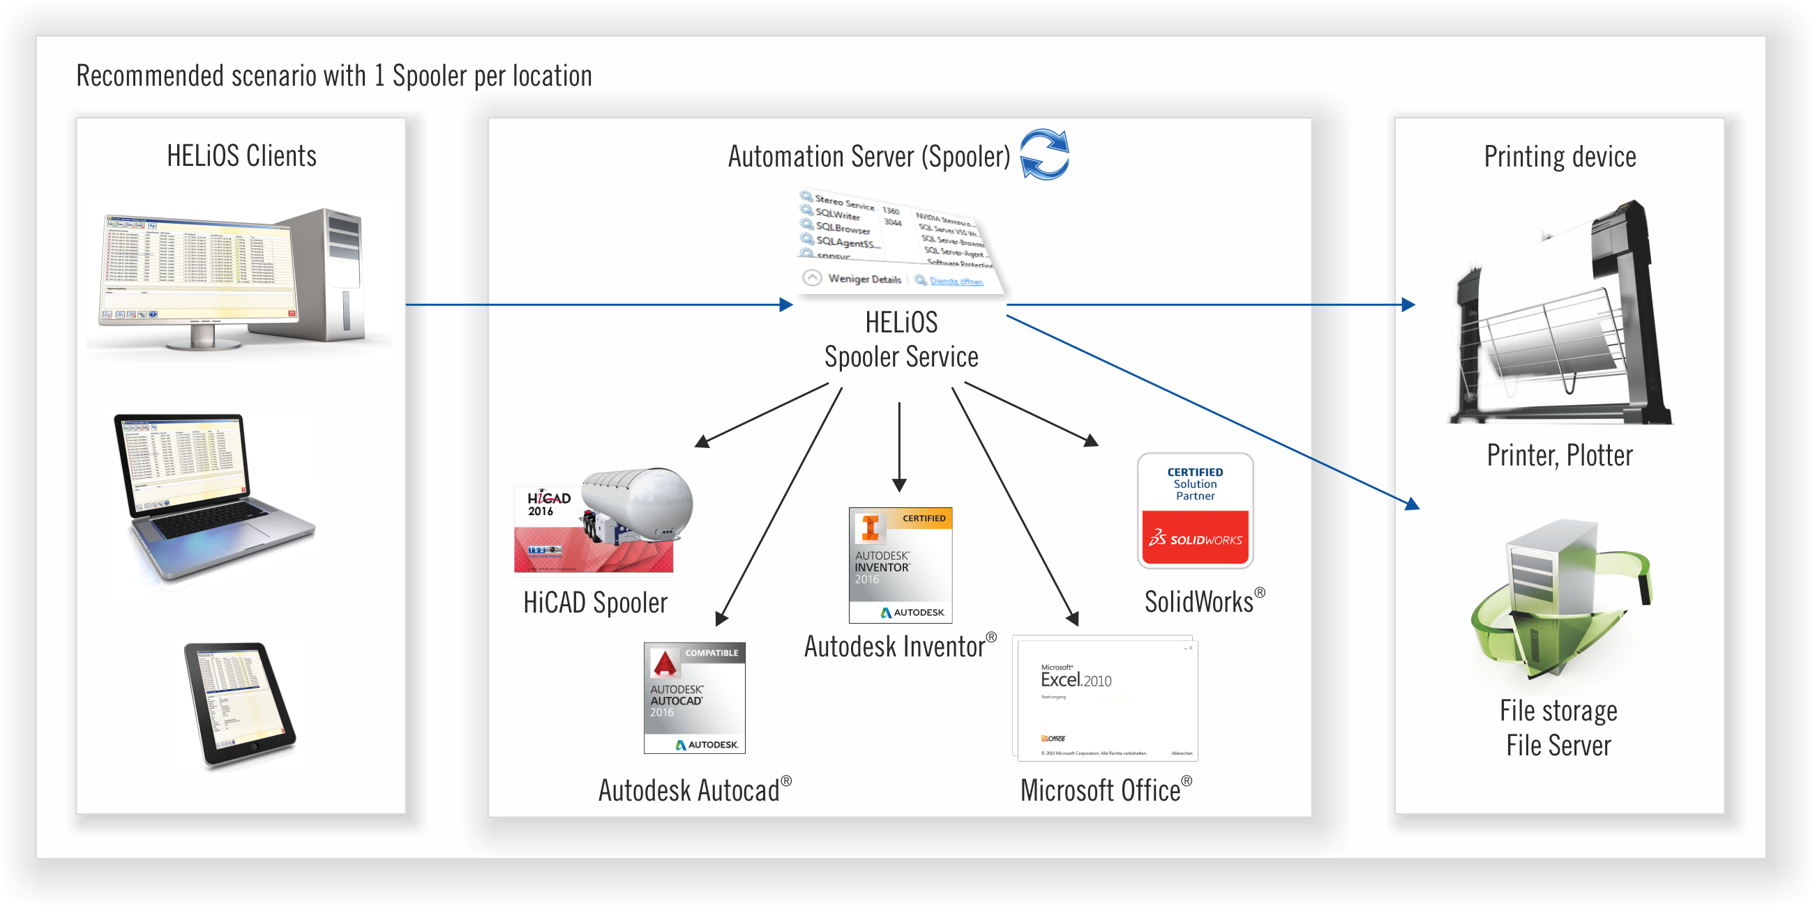The height and width of the screenshot is (908, 1815).
Task: Click the HELiOS Spooler Service label
Action: pyautogui.click(x=901, y=340)
